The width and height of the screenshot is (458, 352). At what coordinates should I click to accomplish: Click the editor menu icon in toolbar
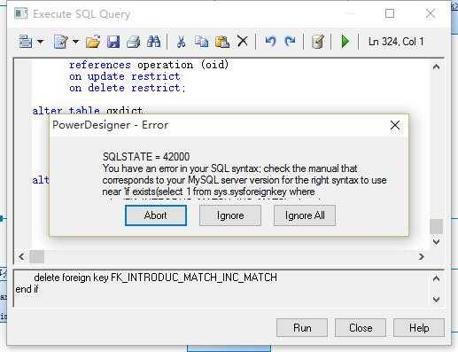[x=26, y=42]
